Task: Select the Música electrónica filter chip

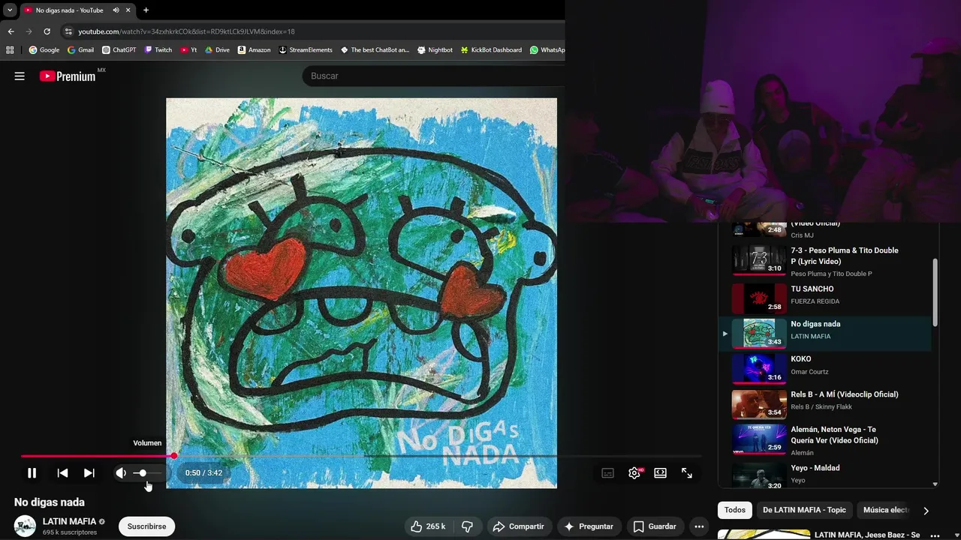Action: 886,510
